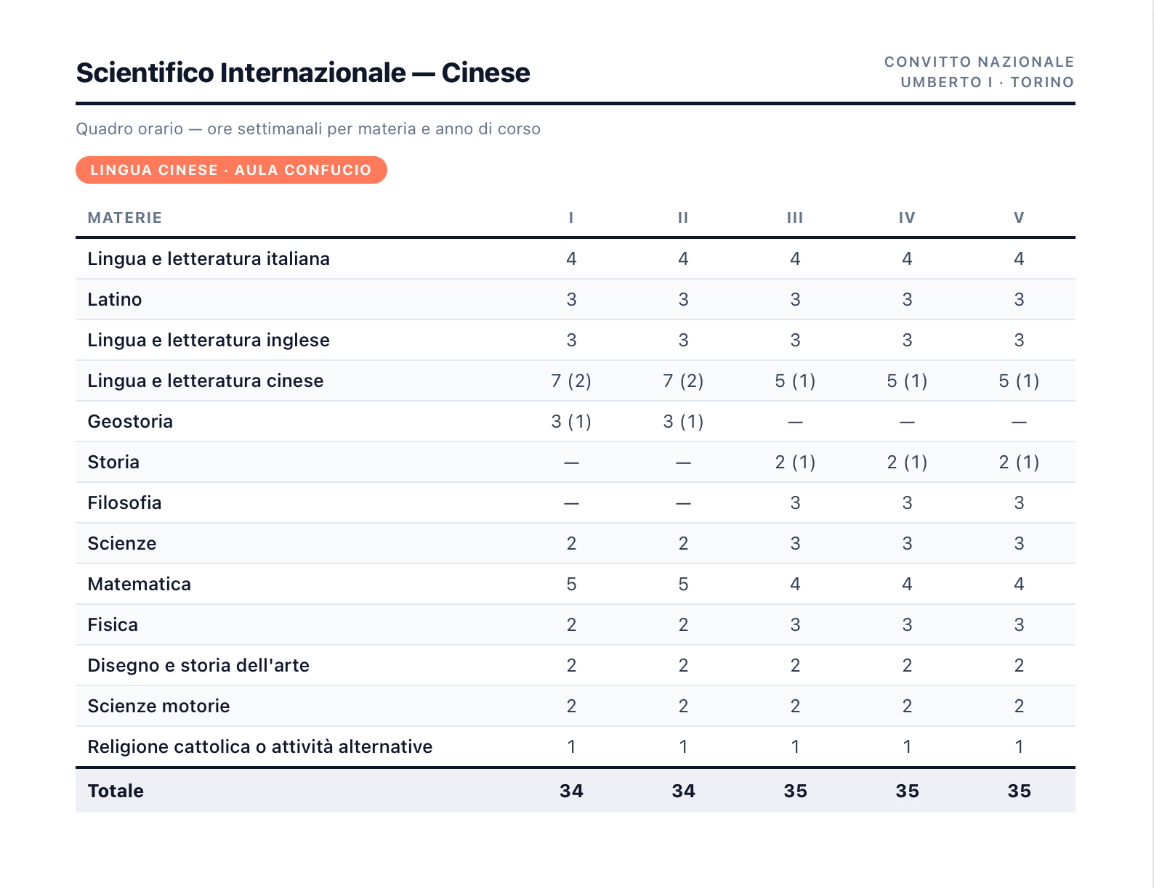
Task: Click the "Lingua e letteratura italiana" row label
Action: point(209,259)
